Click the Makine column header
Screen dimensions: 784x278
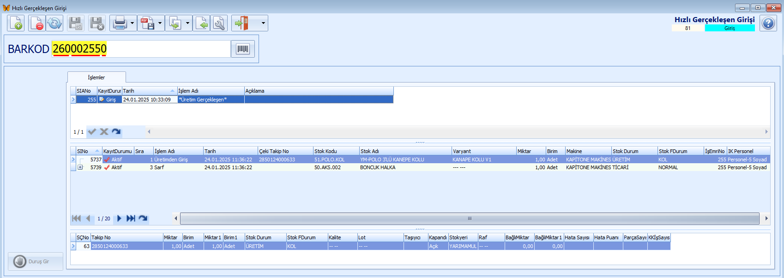(x=588, y=151)
